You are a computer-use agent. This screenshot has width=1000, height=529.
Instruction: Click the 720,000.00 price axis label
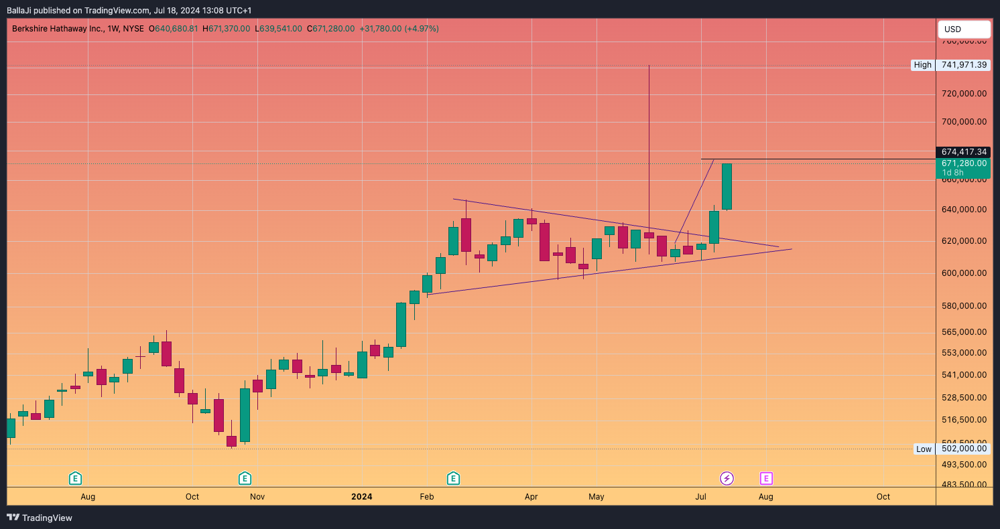(x=964, y=94)
